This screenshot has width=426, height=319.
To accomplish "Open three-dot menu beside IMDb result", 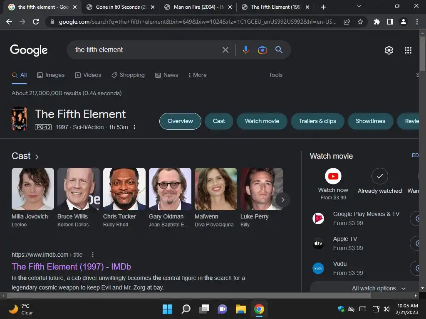I will tap(93, 255).
